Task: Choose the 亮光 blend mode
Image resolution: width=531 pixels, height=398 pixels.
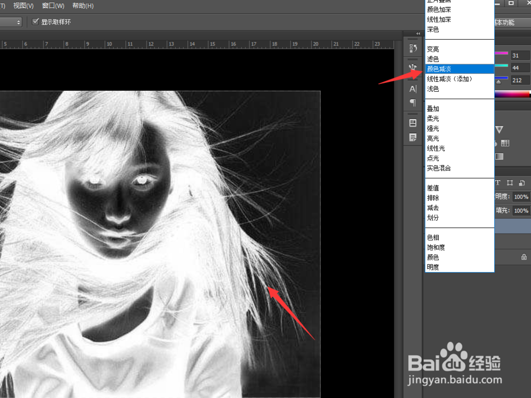Action: (x=459, y=138)
